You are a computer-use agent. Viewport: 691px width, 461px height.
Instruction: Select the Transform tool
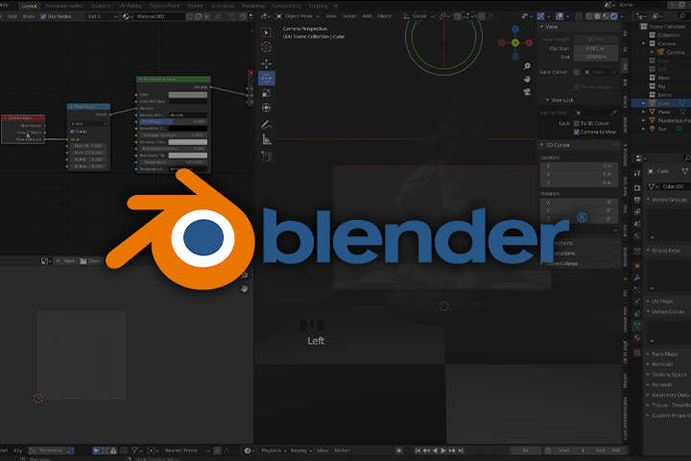point(266,108)
